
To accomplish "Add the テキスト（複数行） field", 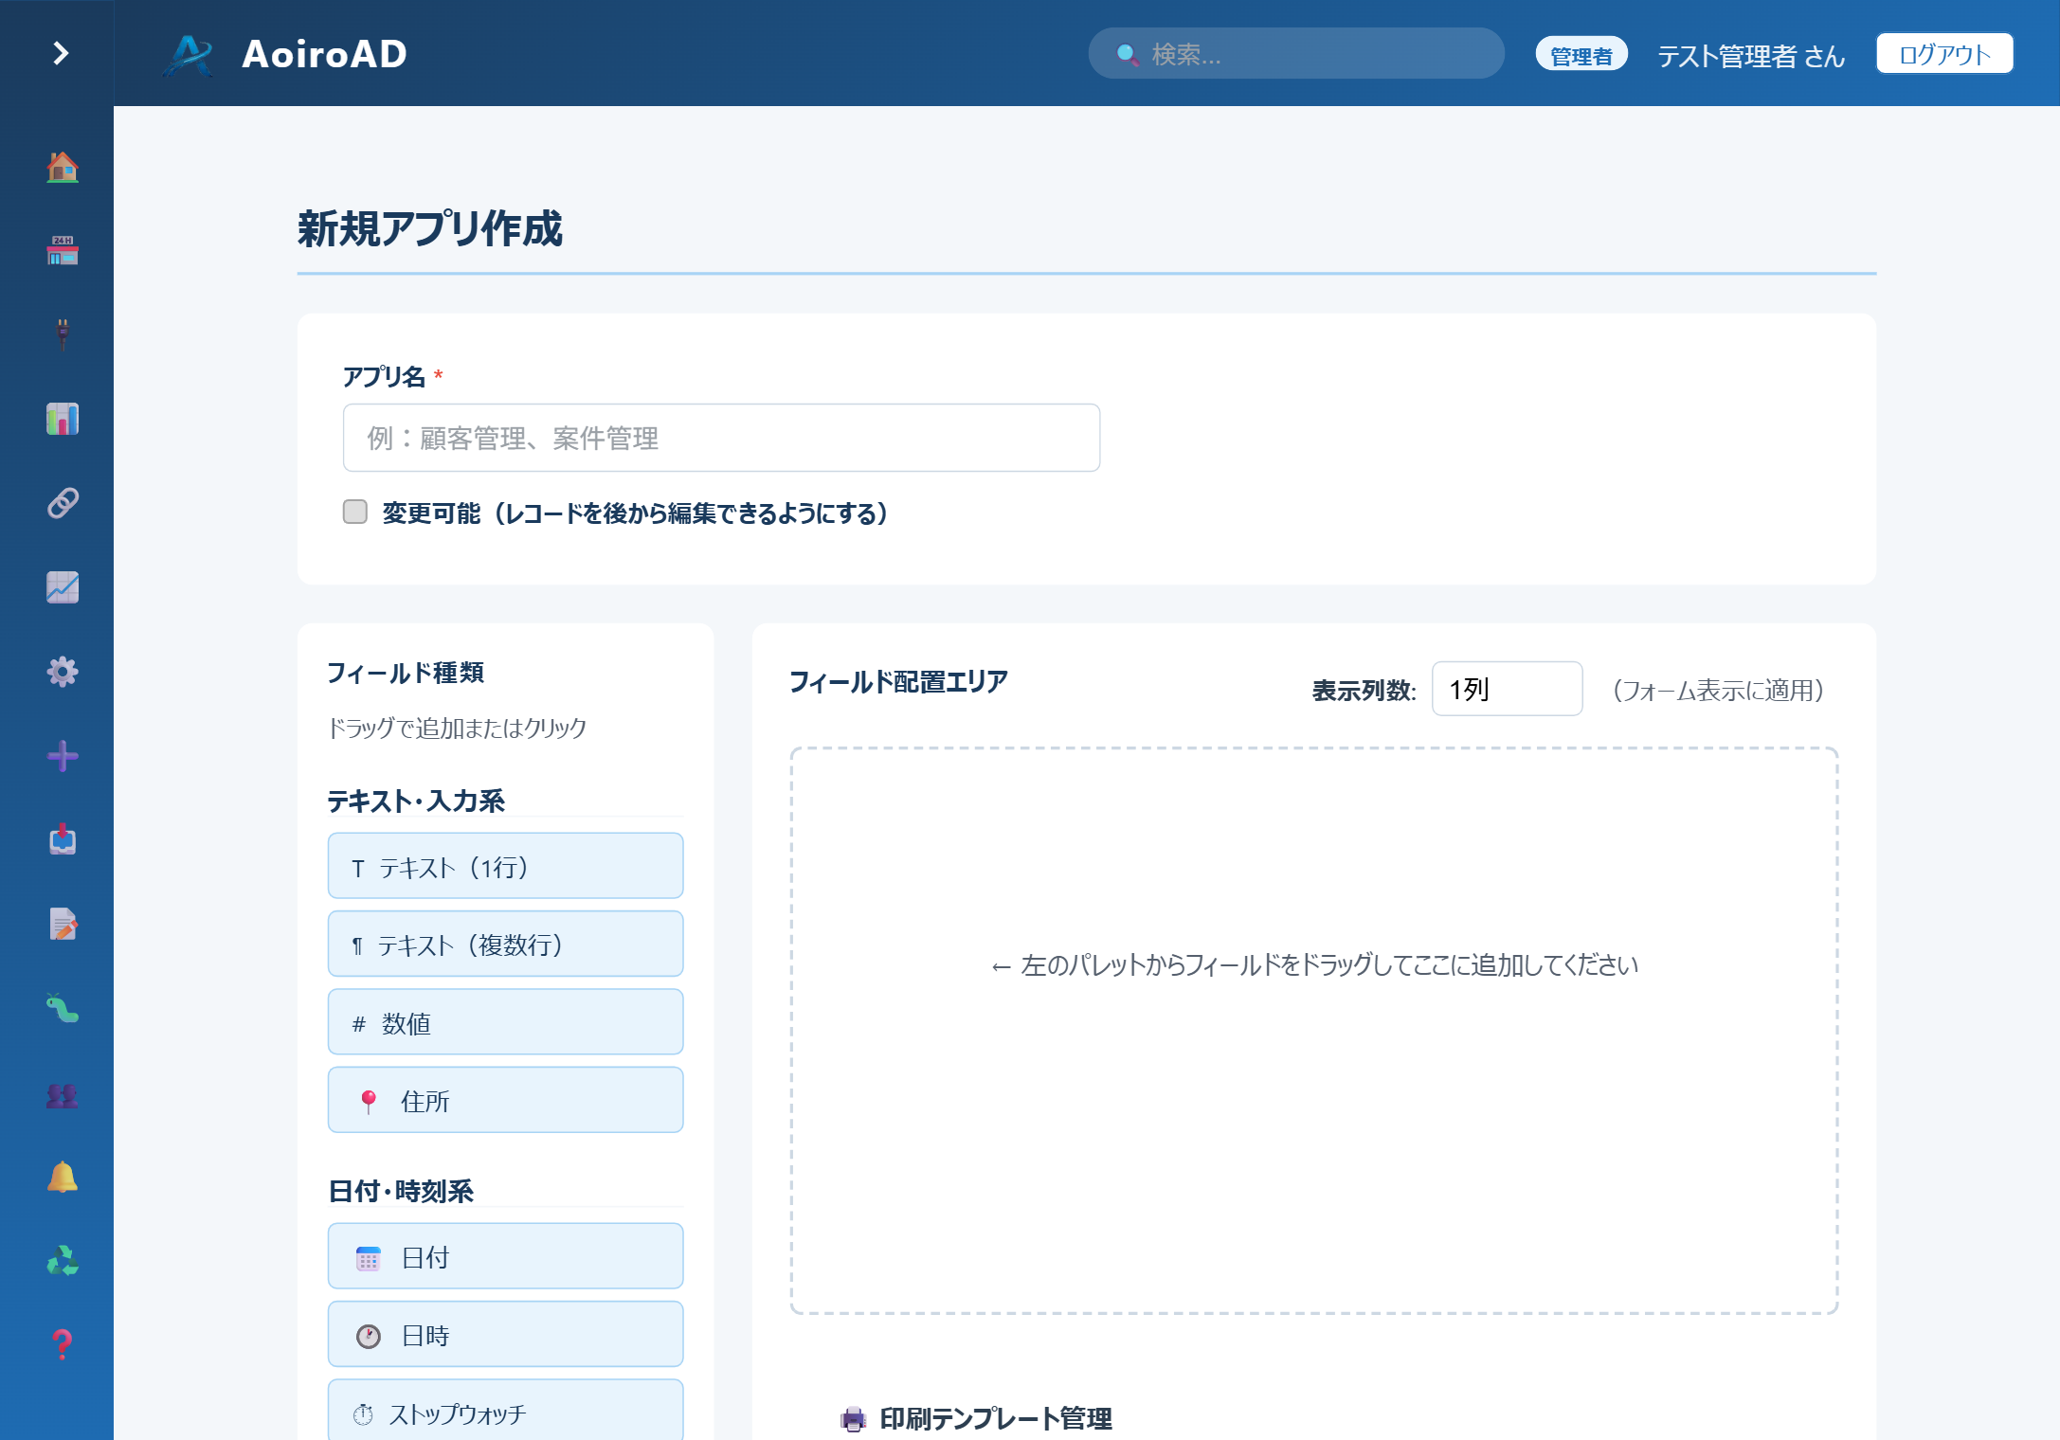I will coord(505,944).
